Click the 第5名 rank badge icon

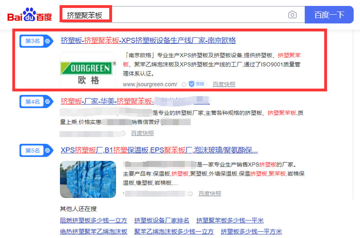(x=36, y=151)
